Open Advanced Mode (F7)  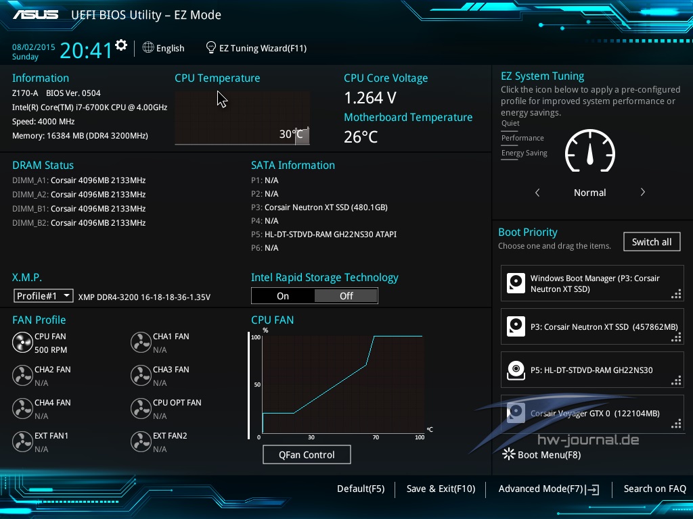point(548,489)
